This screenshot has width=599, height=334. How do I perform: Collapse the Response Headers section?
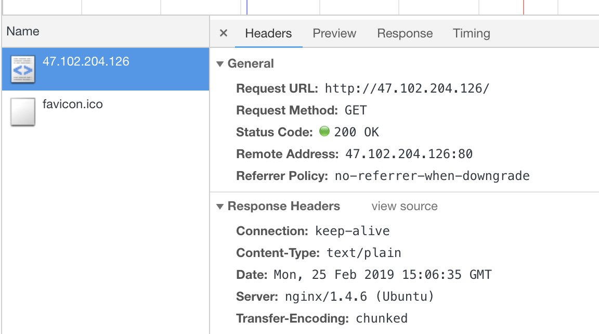tap(220, 207)
